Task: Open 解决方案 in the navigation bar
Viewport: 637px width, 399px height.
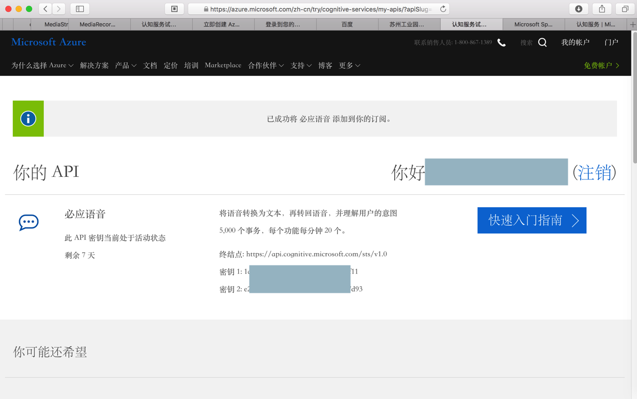Action: coord(94,65)
